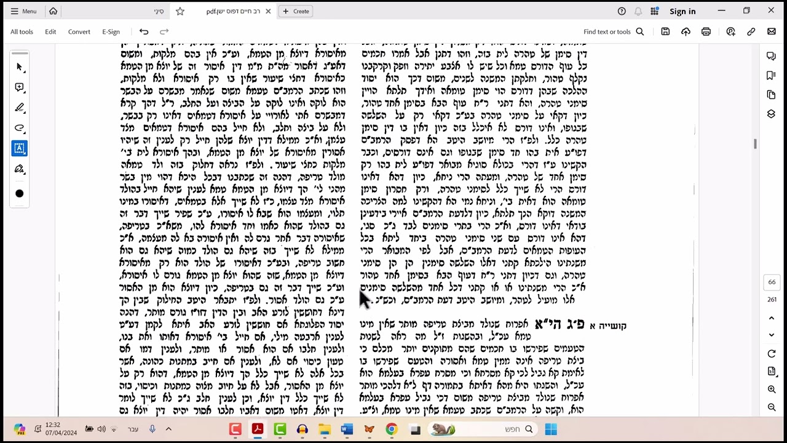Screen dimensions: 787x443
Task: Copy a link to the file
Action: 751,31
